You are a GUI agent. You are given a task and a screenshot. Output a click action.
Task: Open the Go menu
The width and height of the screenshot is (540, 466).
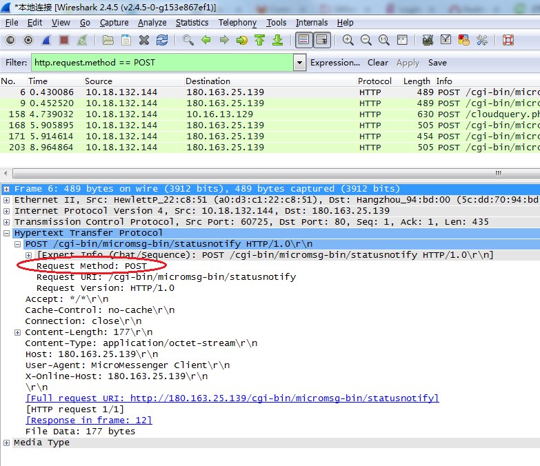(85, 23)
